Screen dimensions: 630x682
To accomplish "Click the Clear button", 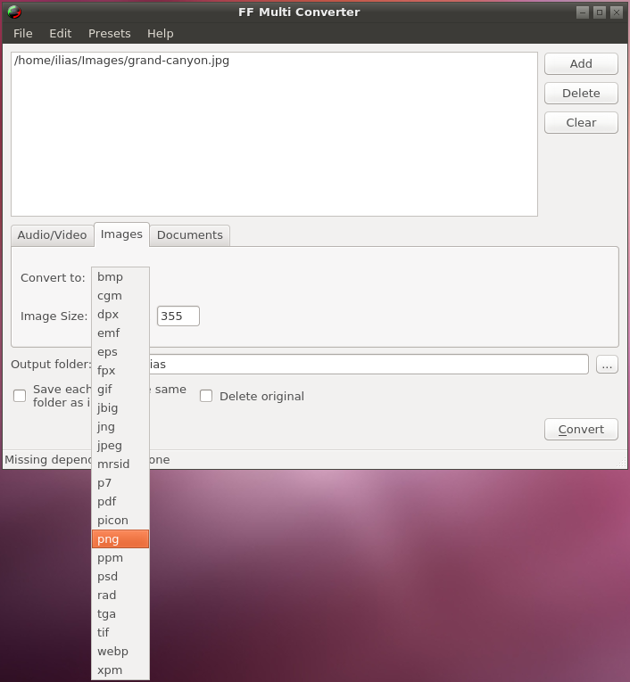I will pos(581,123).
